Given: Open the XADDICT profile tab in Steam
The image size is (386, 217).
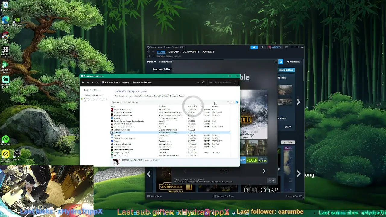Looking at the screenshot, I should point(208,52).
